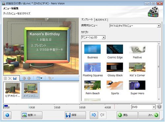Open the 使用するメニュー dropdown
165x122 pixels.
tap(135, 26)
